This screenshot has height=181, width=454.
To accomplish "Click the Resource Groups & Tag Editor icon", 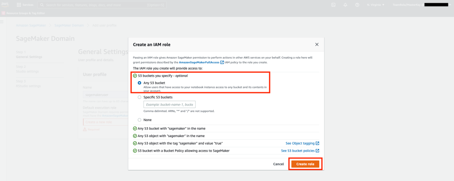I will point(4,13).
